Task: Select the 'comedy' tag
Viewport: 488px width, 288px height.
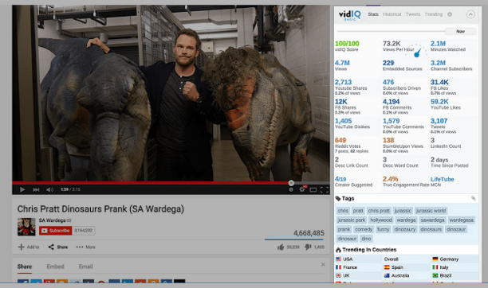Action: (x=364, y=229)
